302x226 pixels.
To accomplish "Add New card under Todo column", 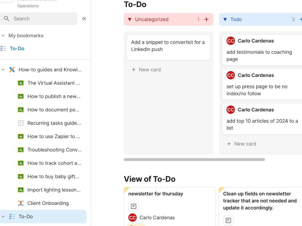I will pos(242,144).
